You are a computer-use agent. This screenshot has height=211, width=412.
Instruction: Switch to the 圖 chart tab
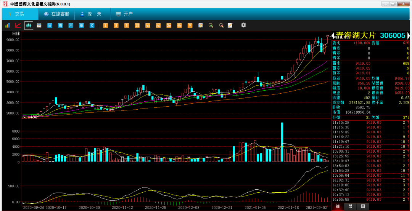pyautogui.click(x=363, y=206)
